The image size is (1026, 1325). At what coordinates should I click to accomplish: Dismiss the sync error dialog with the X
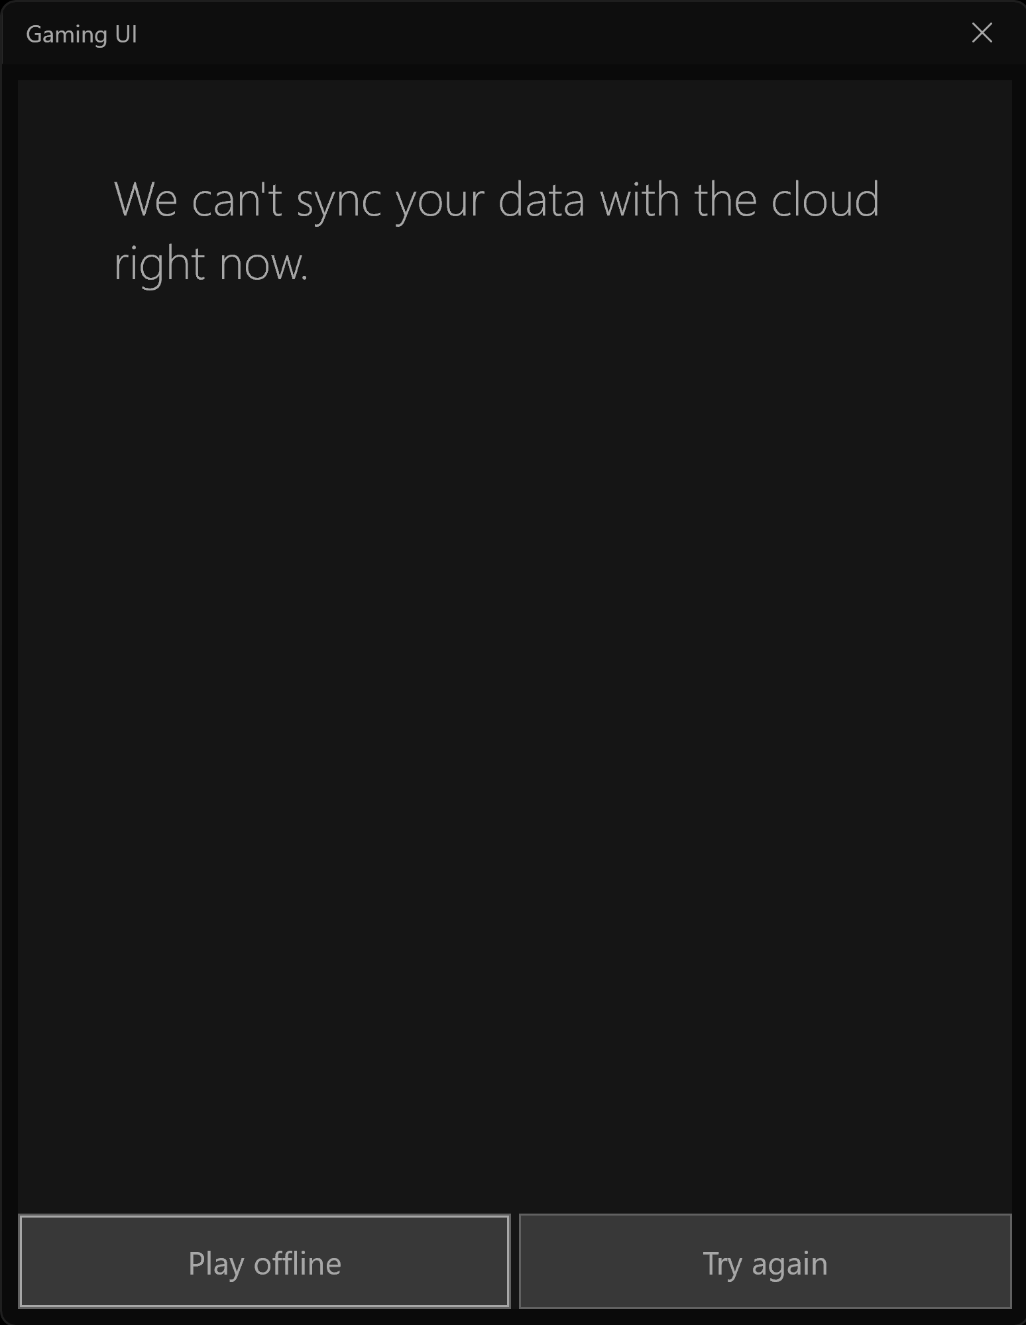pos(981,34)
